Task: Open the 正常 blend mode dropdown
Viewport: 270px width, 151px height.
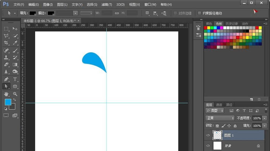Action: [x=220, y=118]
